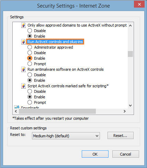Image resolution: width=147 pixels, height=168 pixels.
Task: Click the scroll down arrow of settings list
Action: click(130, 106)
